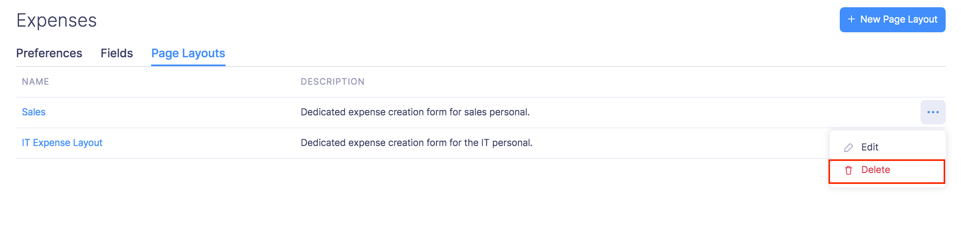Click the IT personal description text
This screenshot has width=961, height=242.
click(x=416, y=143)
